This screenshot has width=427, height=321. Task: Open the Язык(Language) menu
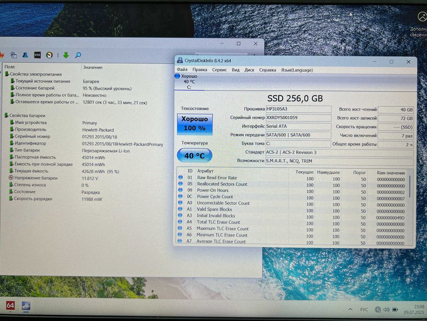pyautogui.click(x=297, y=70)
